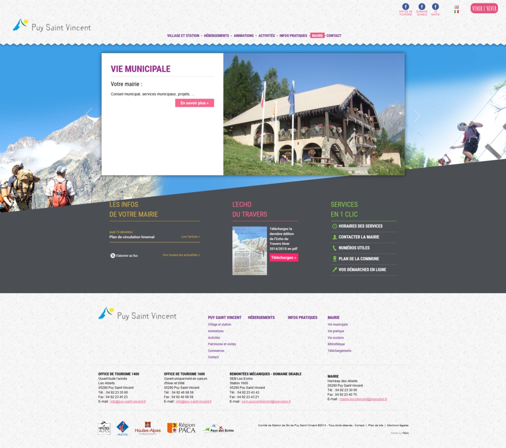The height and width of the screenshot is (448, 506).
Task: Open Horaires des services link
Action: pyautogui.click(x=360, y=226)
